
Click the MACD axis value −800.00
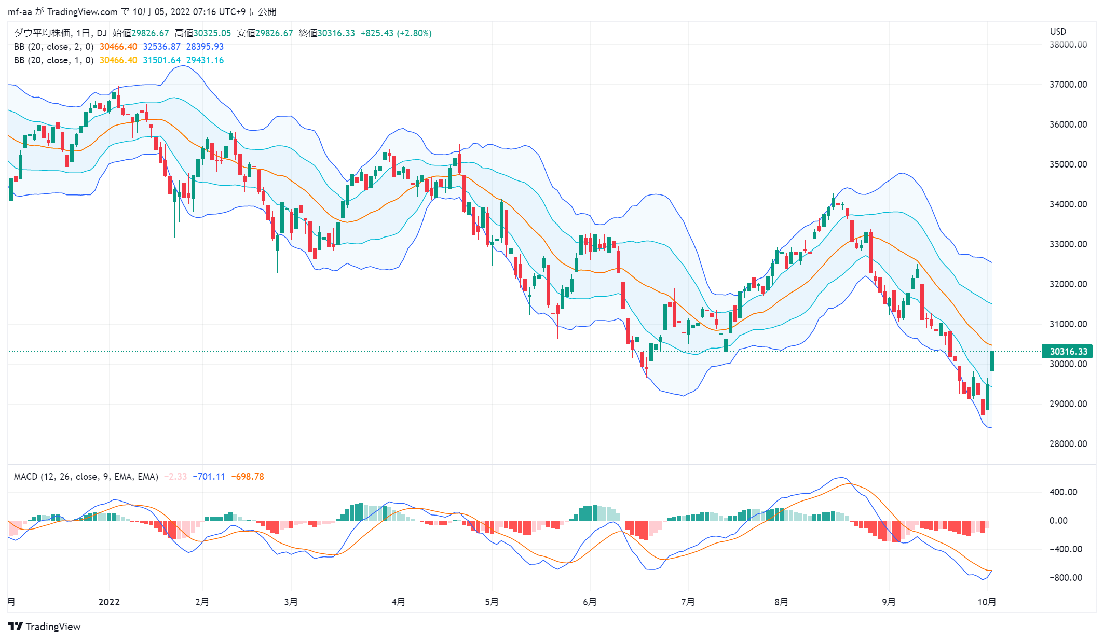[x=1065, y=578]
